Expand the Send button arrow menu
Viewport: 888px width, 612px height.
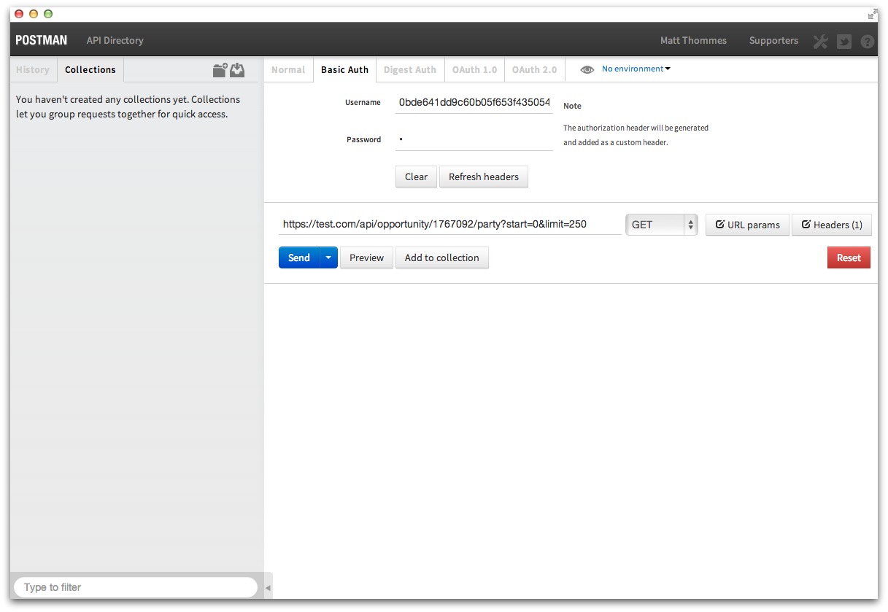coord(328,257)
